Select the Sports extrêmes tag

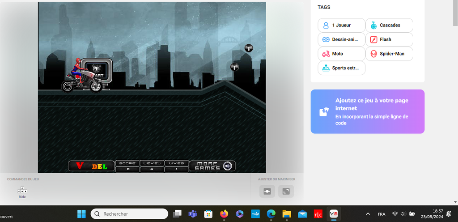pyautogui.click(x=341, y=68)
